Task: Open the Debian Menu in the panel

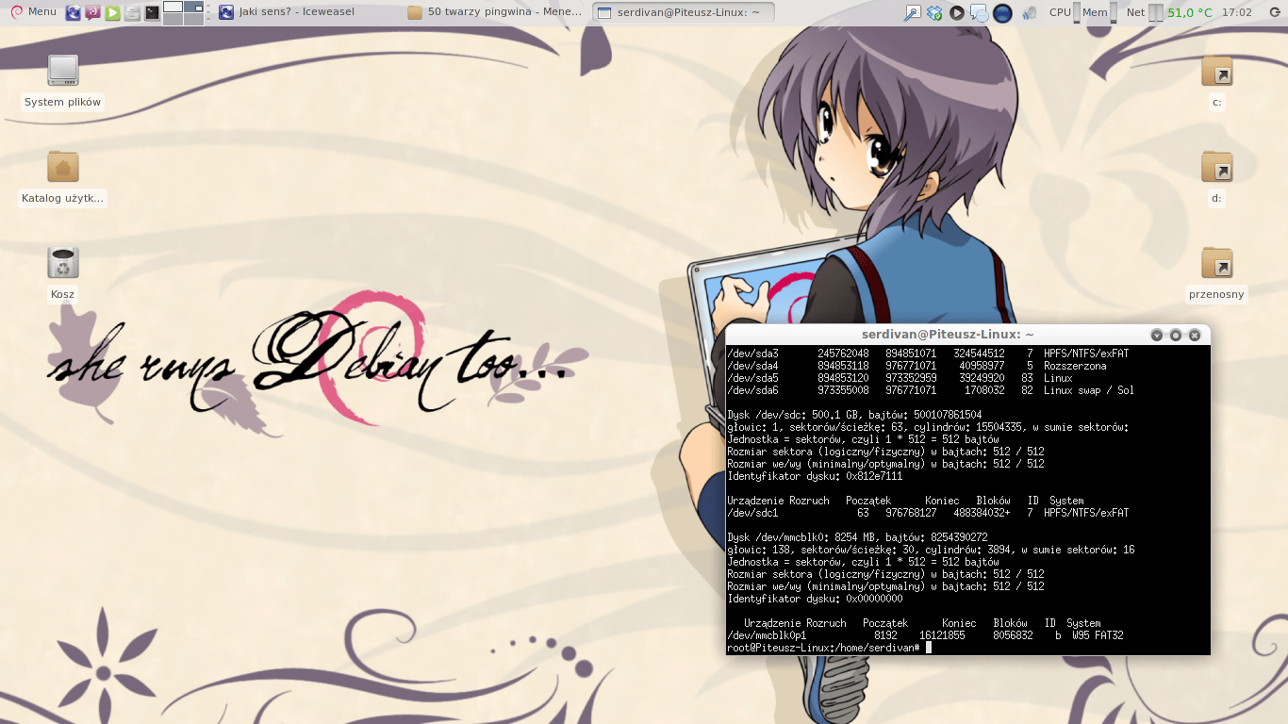Action: point(33,12)
